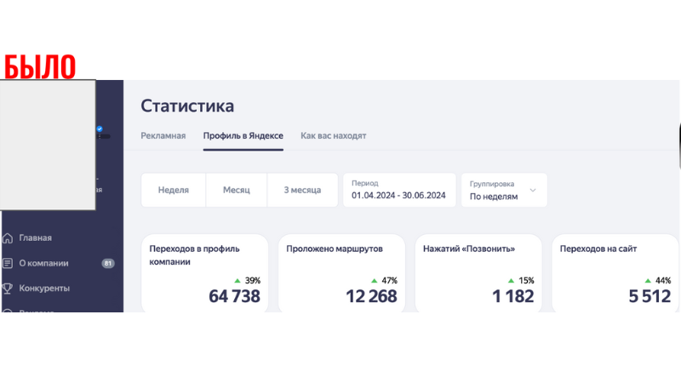This screenshot has width=681, height=366.
Task: Click the 44% growth indicator
Action: click(x=658, y=281)
